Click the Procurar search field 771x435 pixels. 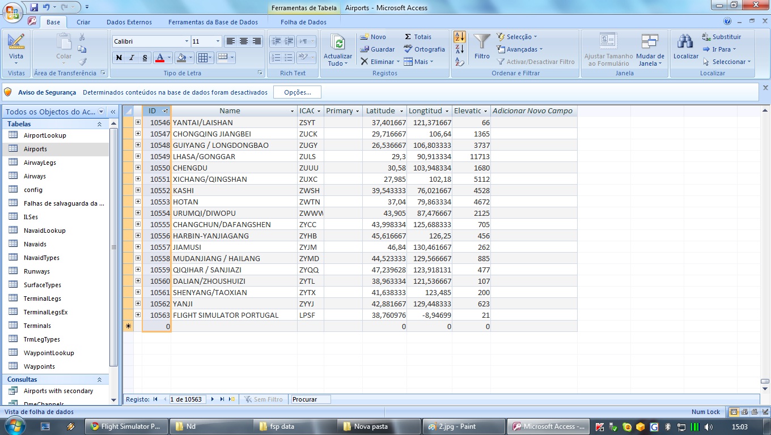[310, 399]
